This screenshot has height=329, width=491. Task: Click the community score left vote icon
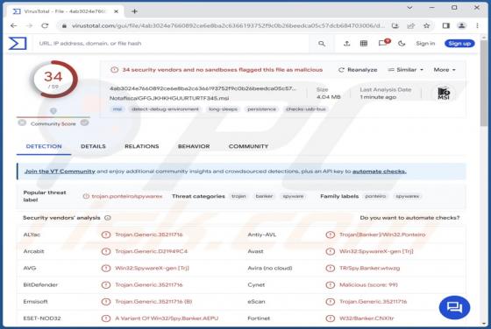[x=22, y=122]
